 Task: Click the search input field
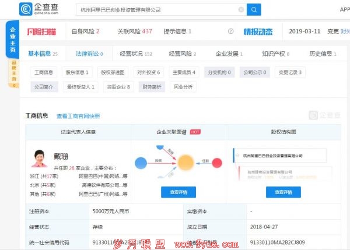[x=161, y=9]
